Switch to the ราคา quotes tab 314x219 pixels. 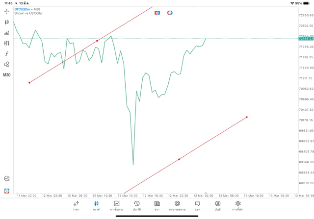(76, 206)
